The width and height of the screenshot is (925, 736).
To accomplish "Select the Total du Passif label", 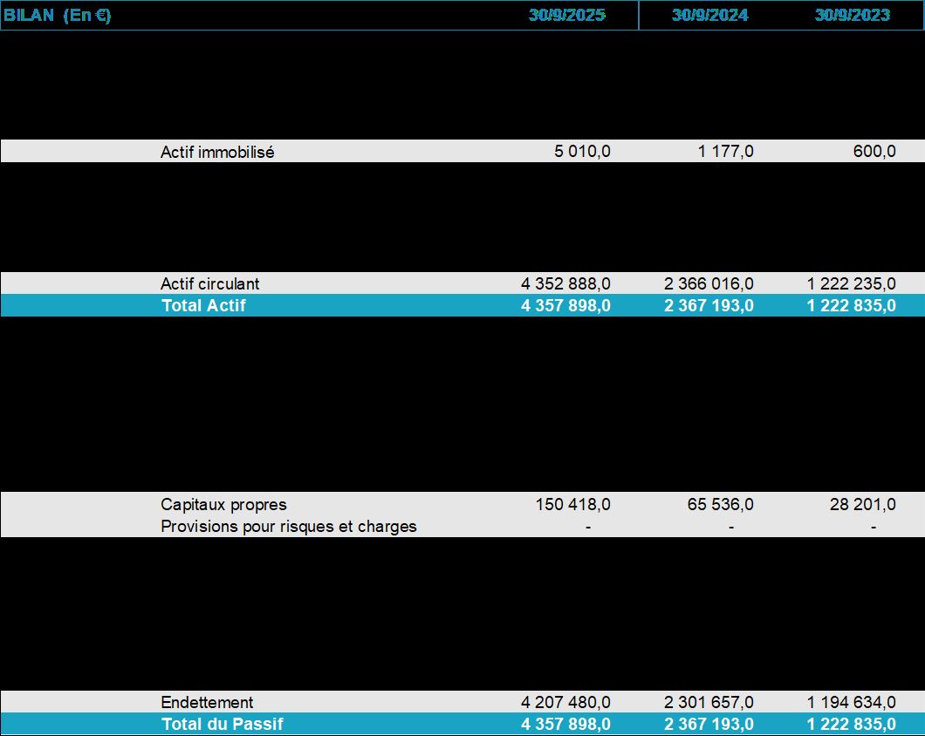I will [223, 724].
